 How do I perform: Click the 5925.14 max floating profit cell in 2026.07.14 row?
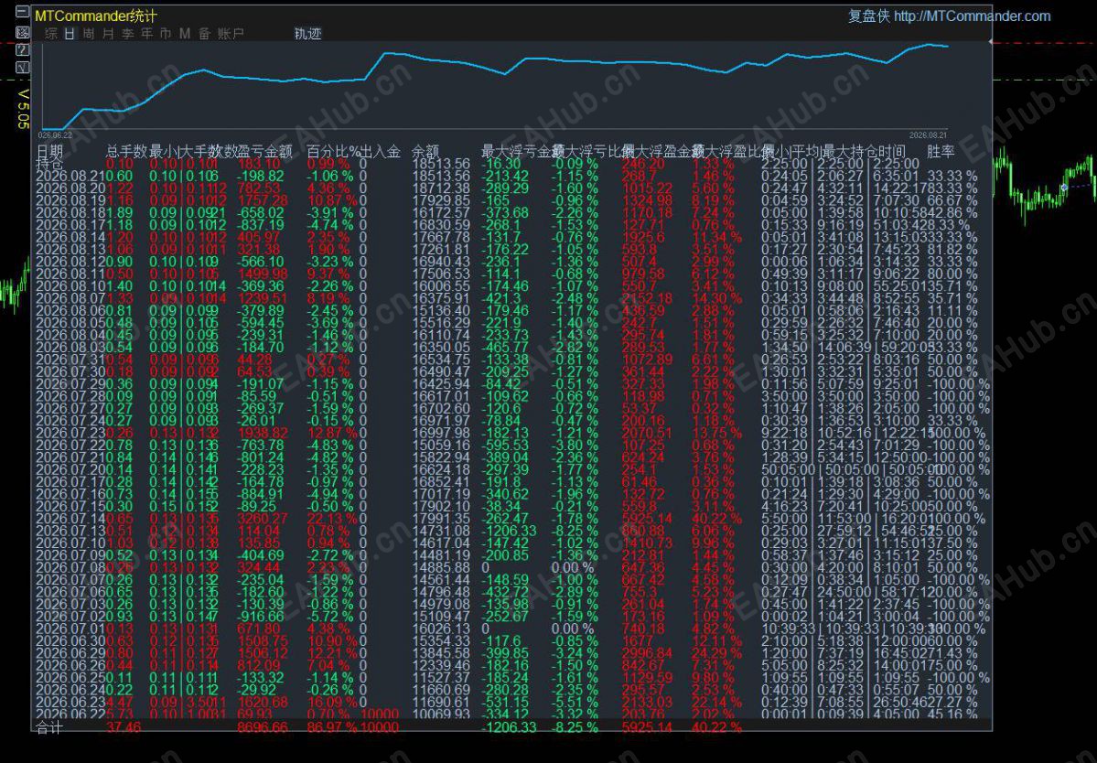[x=647, y=519]
